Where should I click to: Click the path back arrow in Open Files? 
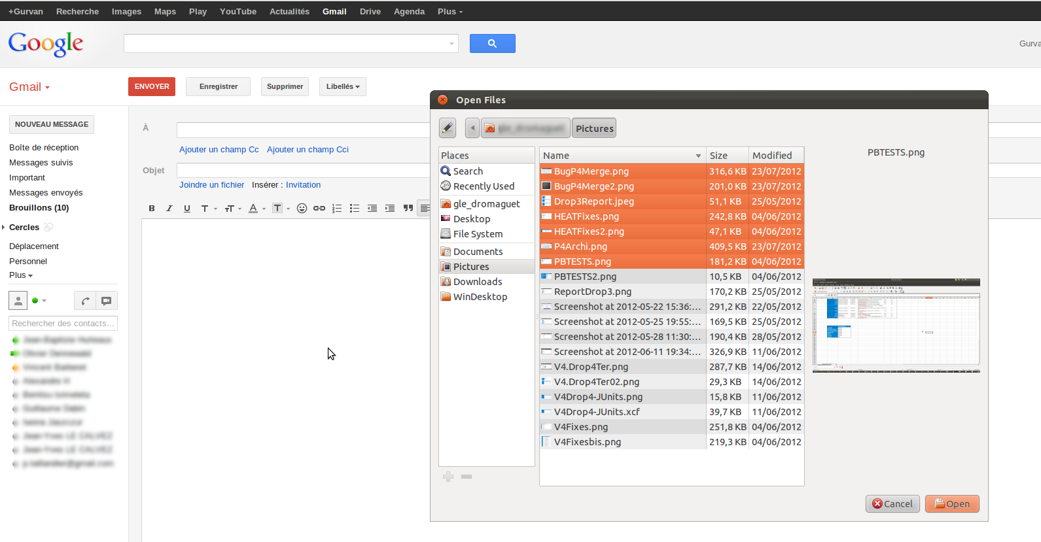tap(472, 128)
